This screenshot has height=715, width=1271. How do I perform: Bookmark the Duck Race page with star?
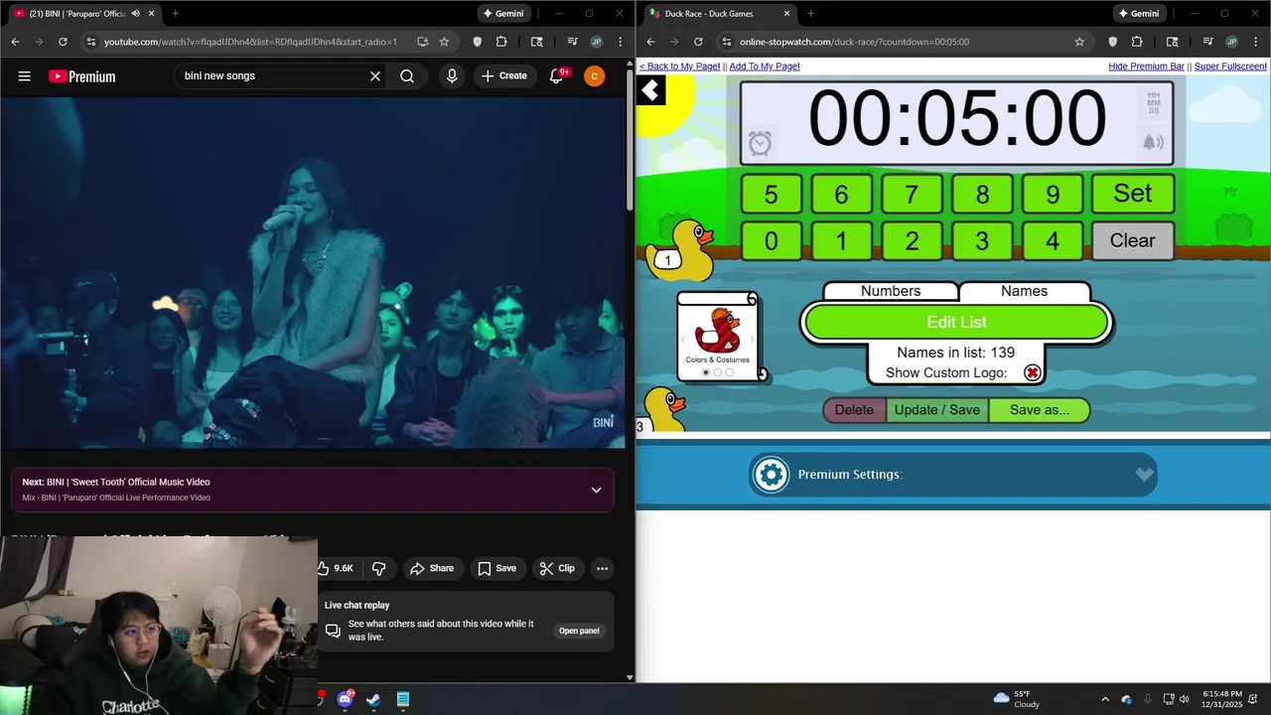pos(1079,42)
